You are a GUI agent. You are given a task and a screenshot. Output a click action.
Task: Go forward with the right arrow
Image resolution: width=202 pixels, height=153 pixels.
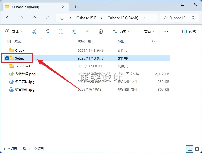coord(21,18)
